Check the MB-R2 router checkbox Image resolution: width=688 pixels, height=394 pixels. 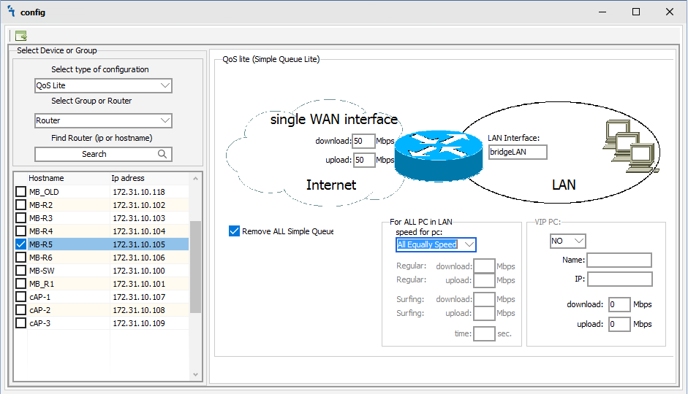(x=21, y=205)
